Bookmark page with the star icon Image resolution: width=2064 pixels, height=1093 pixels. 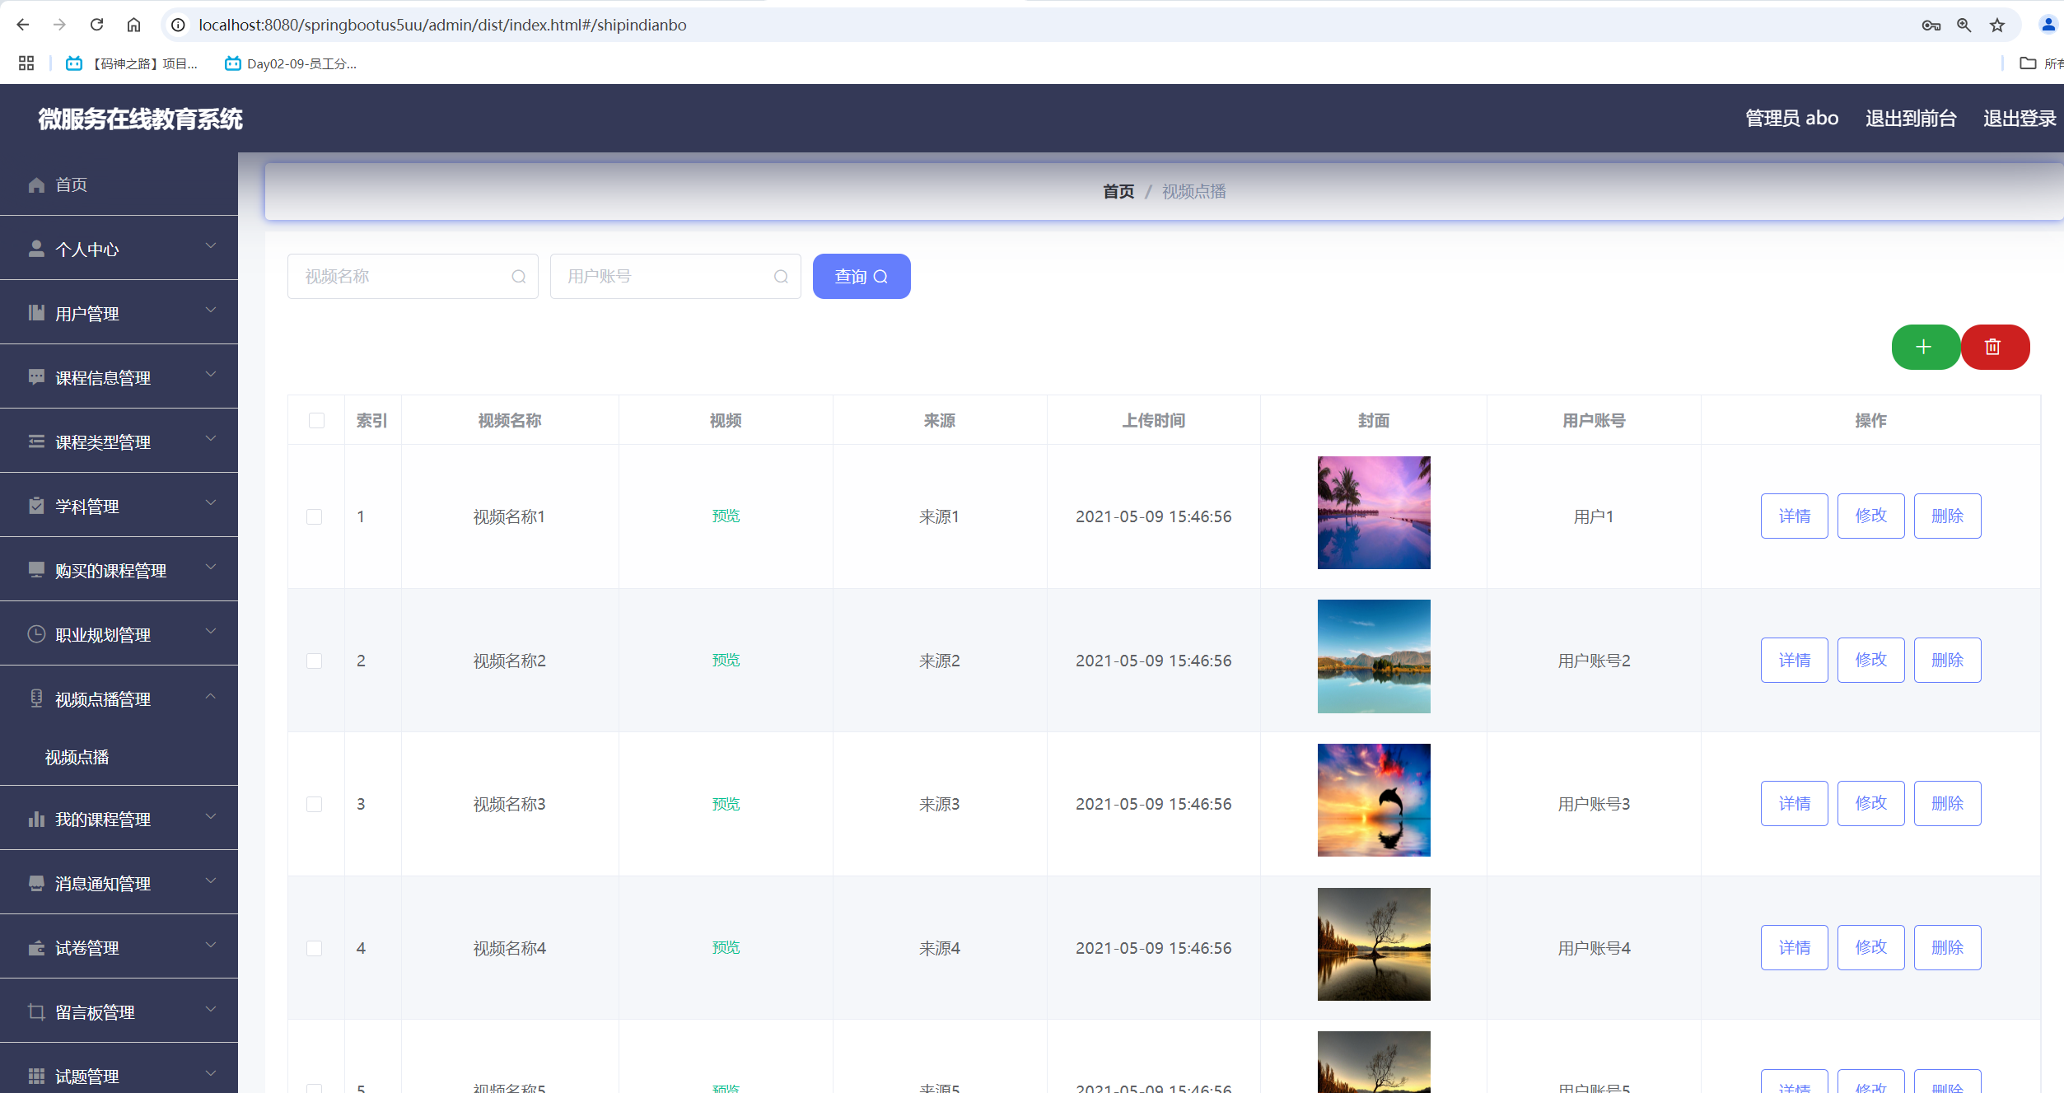(1997, 26)
